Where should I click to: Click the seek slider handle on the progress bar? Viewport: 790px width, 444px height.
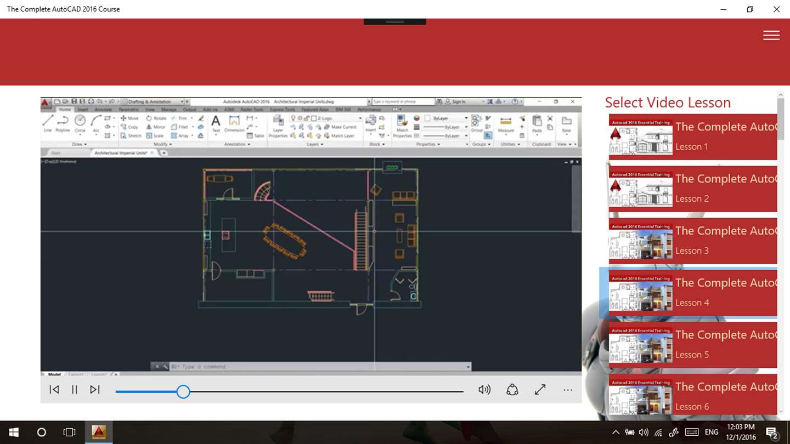coord(183,391)
